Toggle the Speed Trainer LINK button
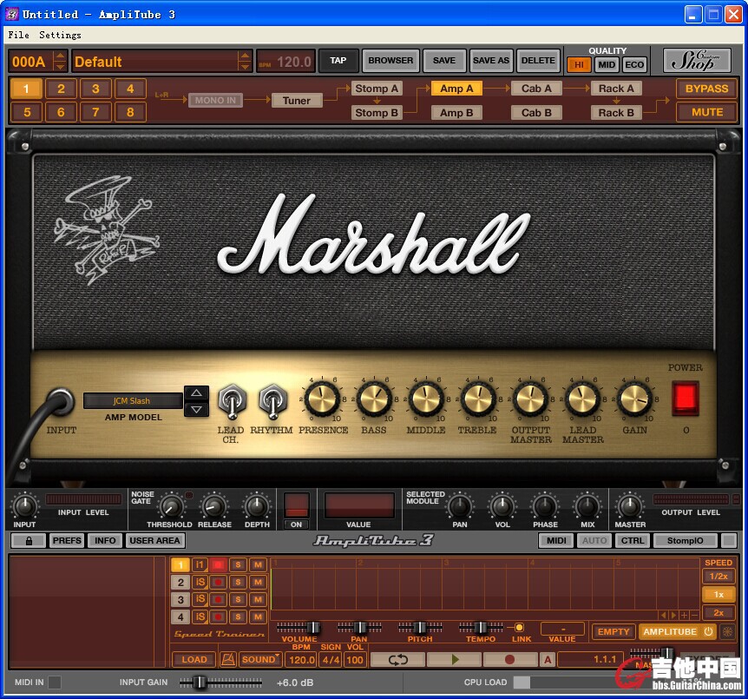Viewport: 748px width, 699px height. tap(519, 627)
